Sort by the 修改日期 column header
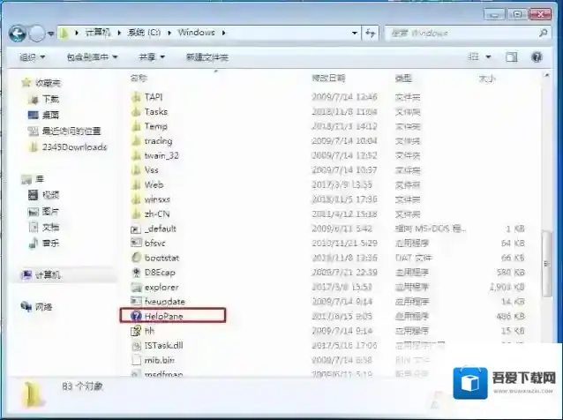Image resolution: width=563 pixels, height=420 pixels. [328, 78]
